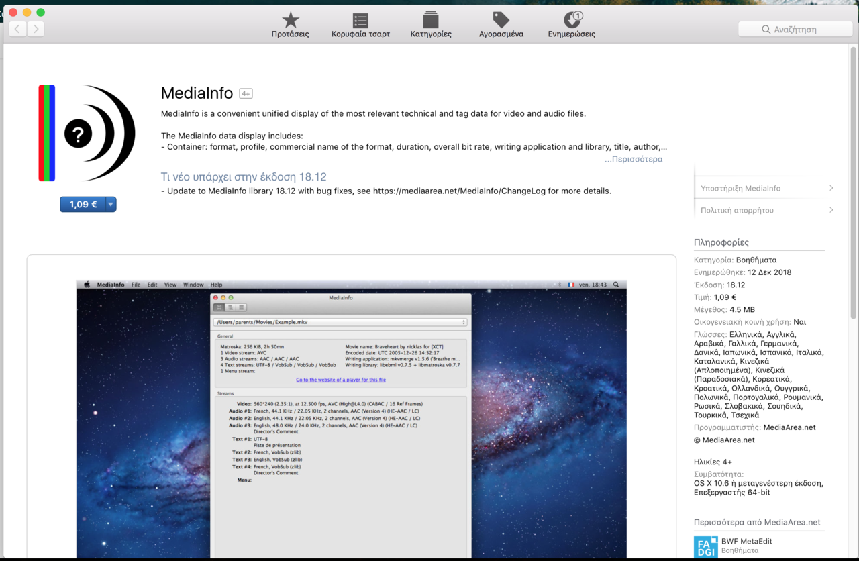Click the first view-mode icon in screenshot toolbar
Viewport: 859px width, 561px height.
tap(219, 307)
